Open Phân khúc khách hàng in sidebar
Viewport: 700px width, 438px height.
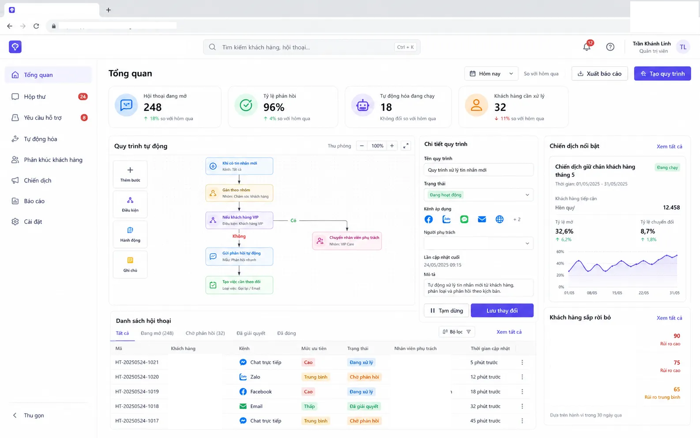tap(49, 160)
